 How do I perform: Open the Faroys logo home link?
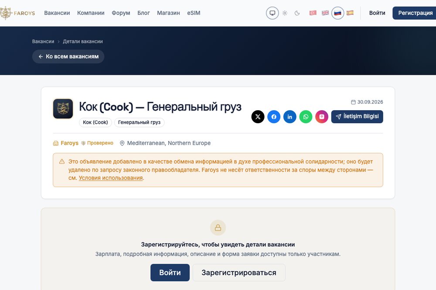pyautogui.click(x=17, y=13)
